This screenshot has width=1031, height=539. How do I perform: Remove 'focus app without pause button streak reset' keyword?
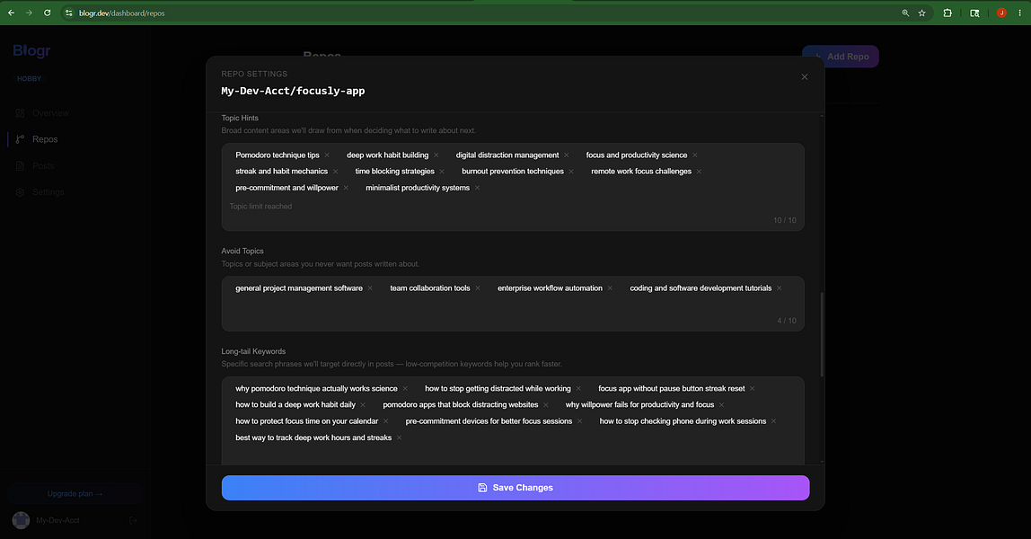coord(753,388)
